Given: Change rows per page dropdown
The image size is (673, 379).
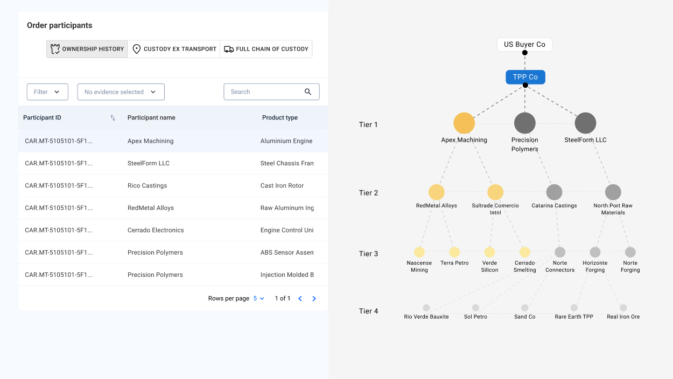Looking at the screenshot, I should (x=259, y=298).
